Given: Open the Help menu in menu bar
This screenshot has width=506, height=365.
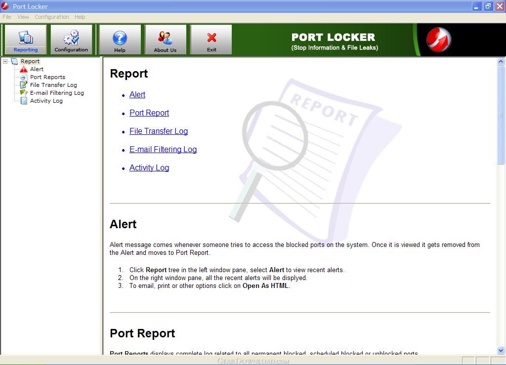Looking at the screenshot, I should (x=80, y=17).
